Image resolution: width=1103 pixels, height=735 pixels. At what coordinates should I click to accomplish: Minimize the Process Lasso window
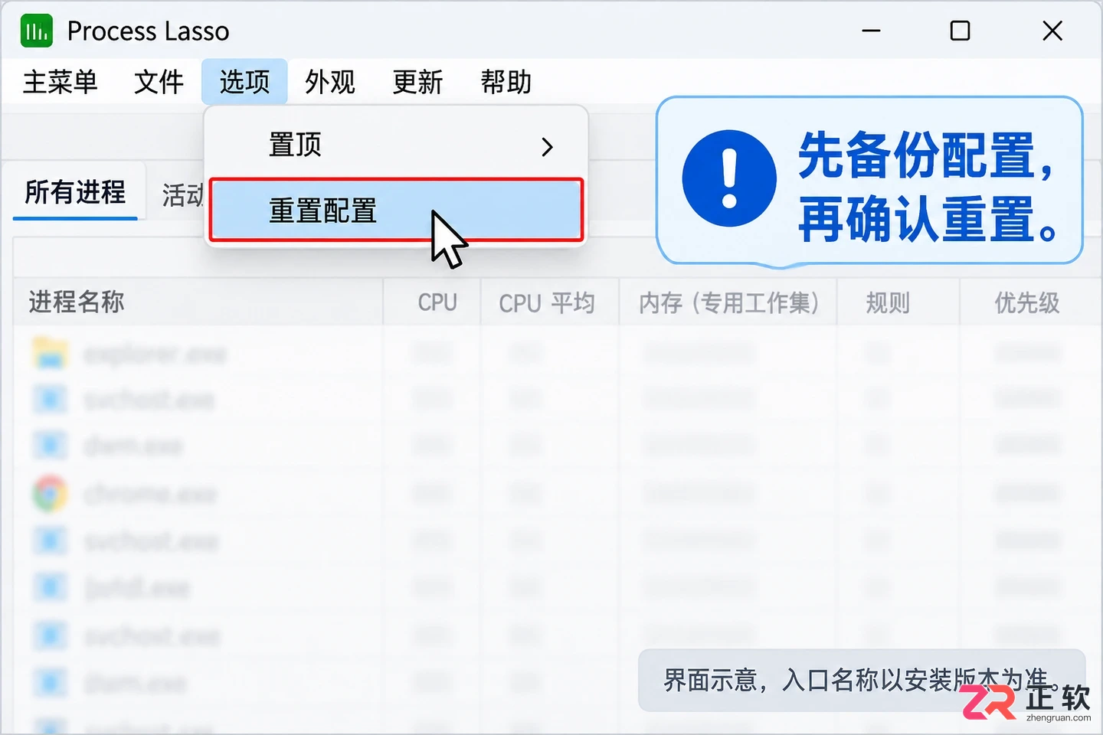tap(871, 31)
